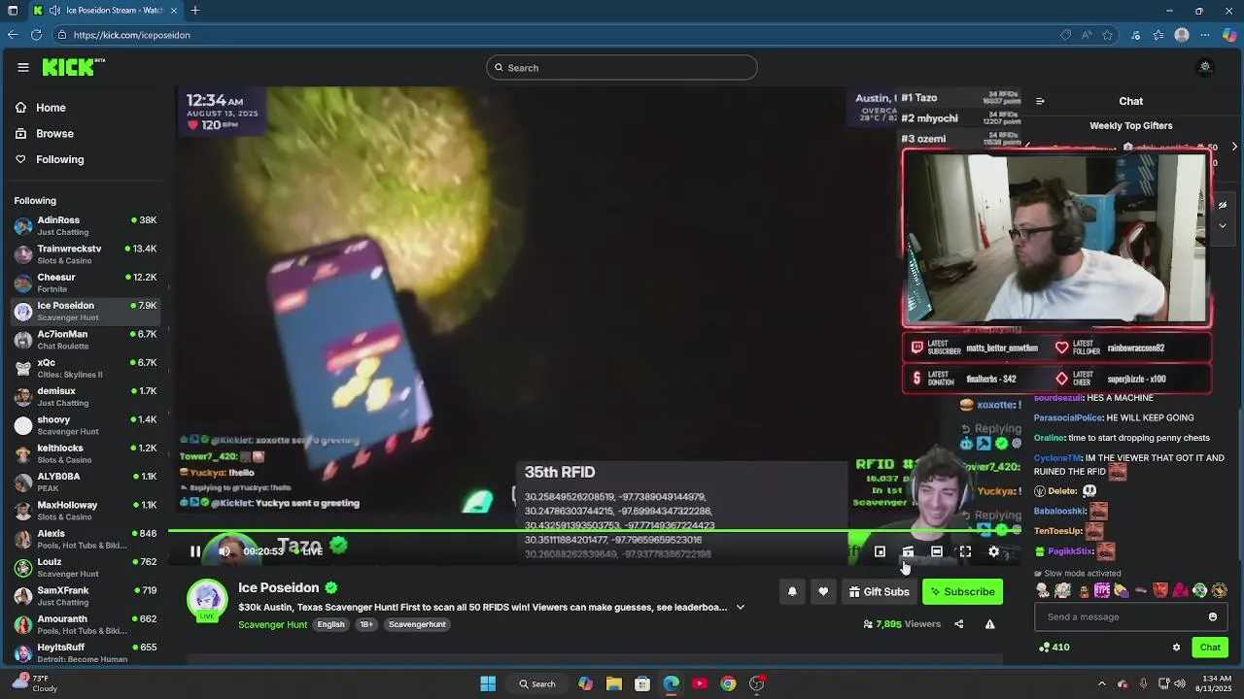The image size is (1244, 699).
Task: Collapse the chat panel
Action: click(1040, 101)
